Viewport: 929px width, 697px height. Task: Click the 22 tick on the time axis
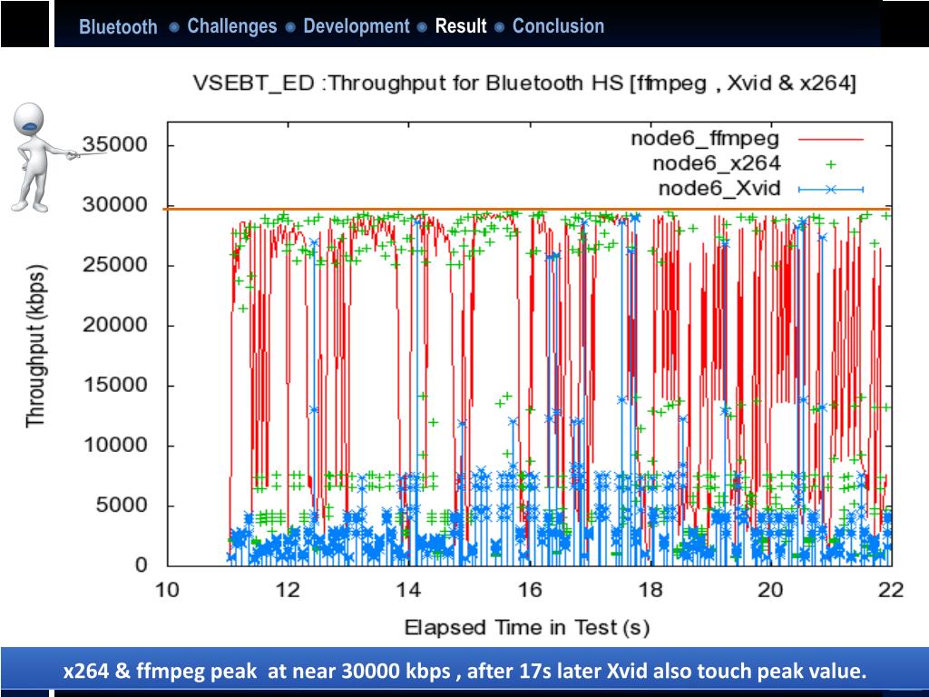tap(891, 590)
